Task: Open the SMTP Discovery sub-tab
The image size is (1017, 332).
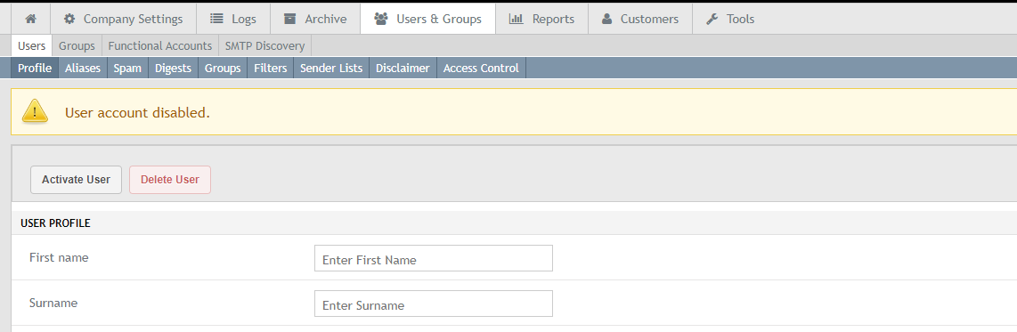Action: tap(265, 46)
